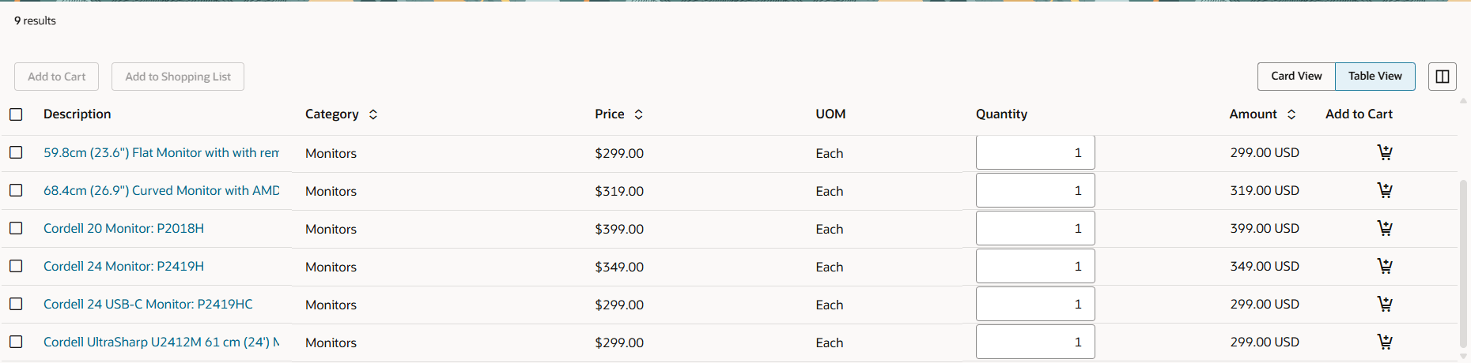Check the Cordell 20 Monitor row checkbox
The width and height of the screenshot is (1471, 363).
[x=16, y=228]
